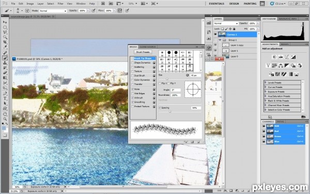Uncheck the Smoothing option
This screenshot has height=194, width=310.
tap(133, 102)
